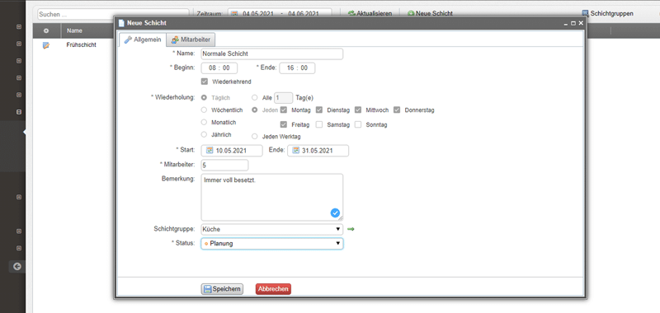Select the Frühschicht row name
The image size is (660, 313).
tap(81, 44)
